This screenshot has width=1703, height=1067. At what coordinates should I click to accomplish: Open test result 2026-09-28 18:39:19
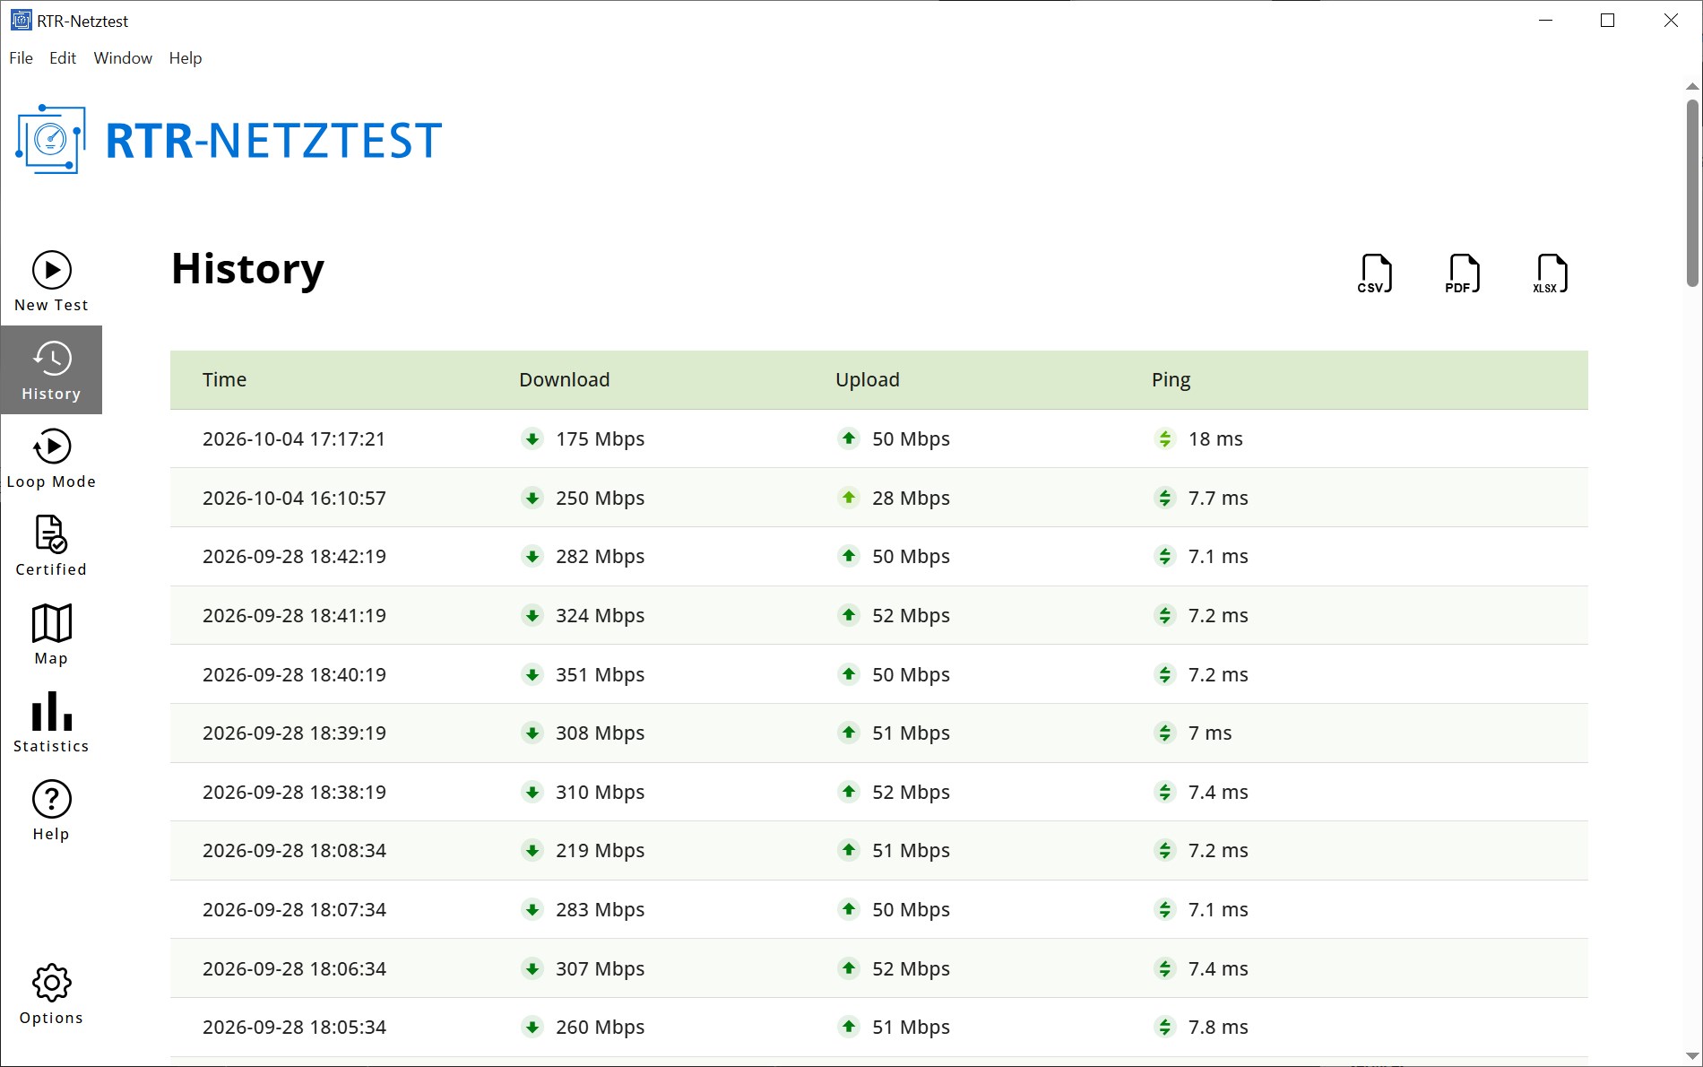click(x=878, y=733)
